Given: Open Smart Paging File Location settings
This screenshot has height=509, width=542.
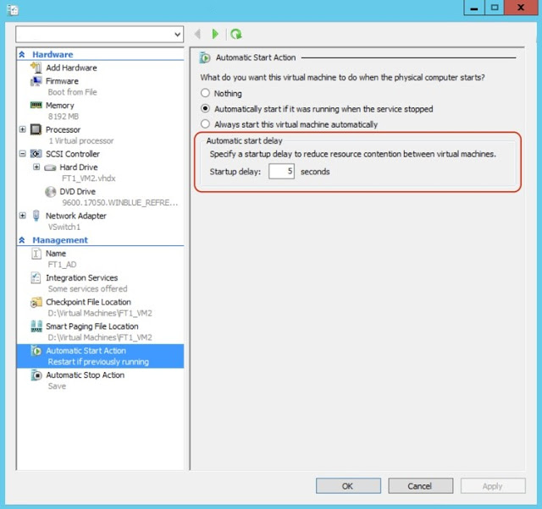Looking at the screenshot, I should tap(92, 327).
